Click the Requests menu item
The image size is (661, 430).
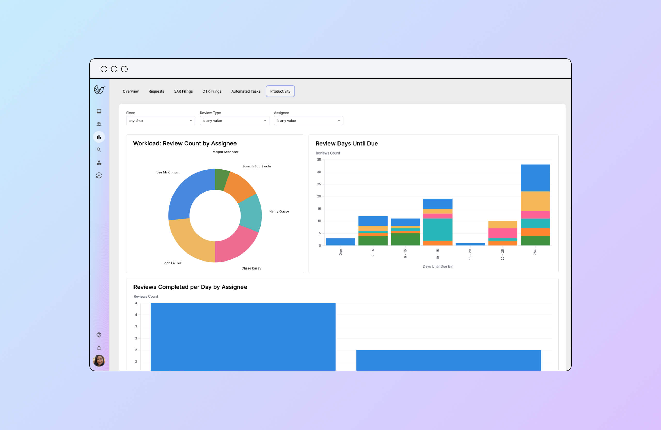[156, 91]
